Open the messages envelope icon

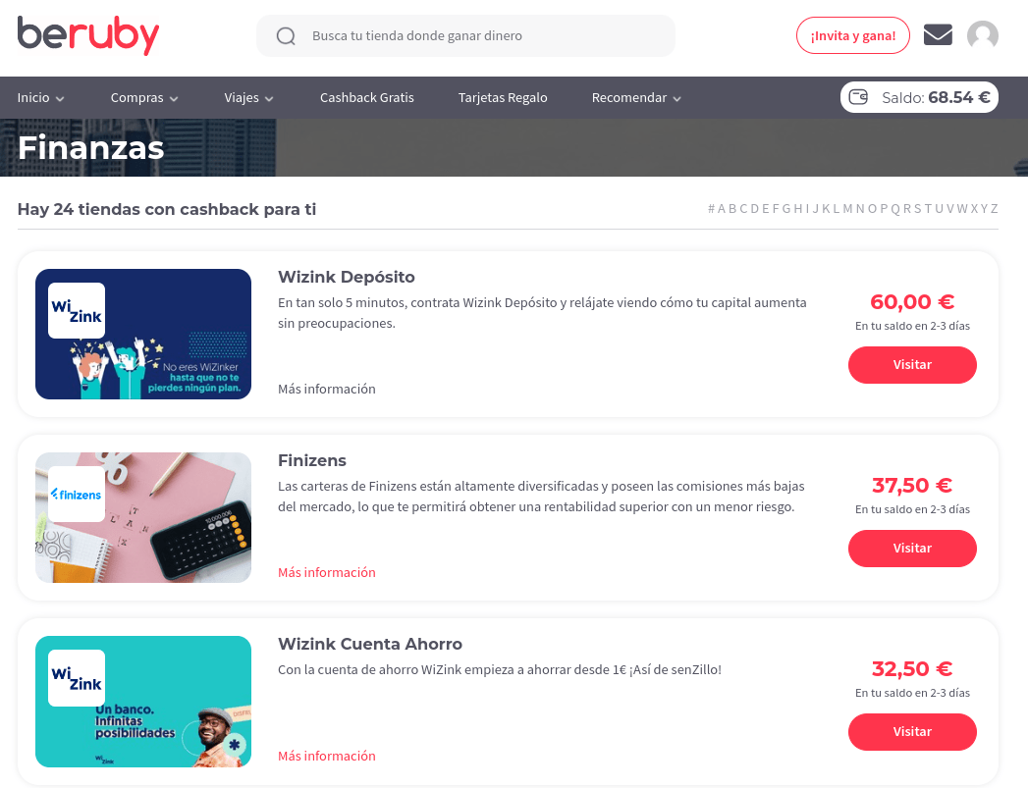(938, 34)
